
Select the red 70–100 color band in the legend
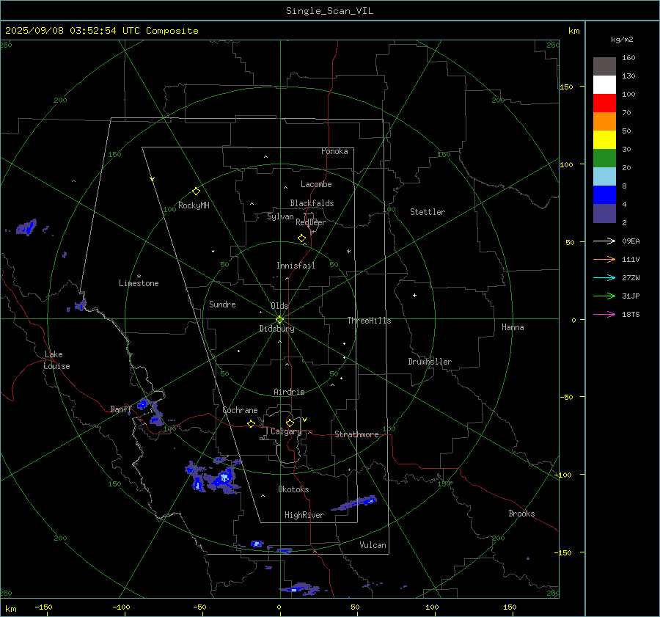coord(604,103)
